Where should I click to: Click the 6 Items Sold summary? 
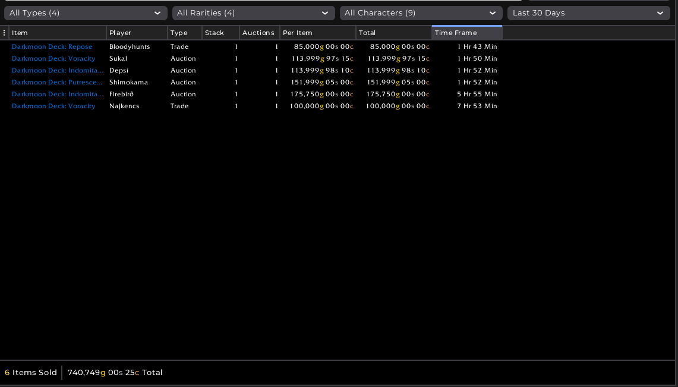click(x=31, y=372)
